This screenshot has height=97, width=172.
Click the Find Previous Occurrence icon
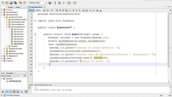(x=60, y=10)
